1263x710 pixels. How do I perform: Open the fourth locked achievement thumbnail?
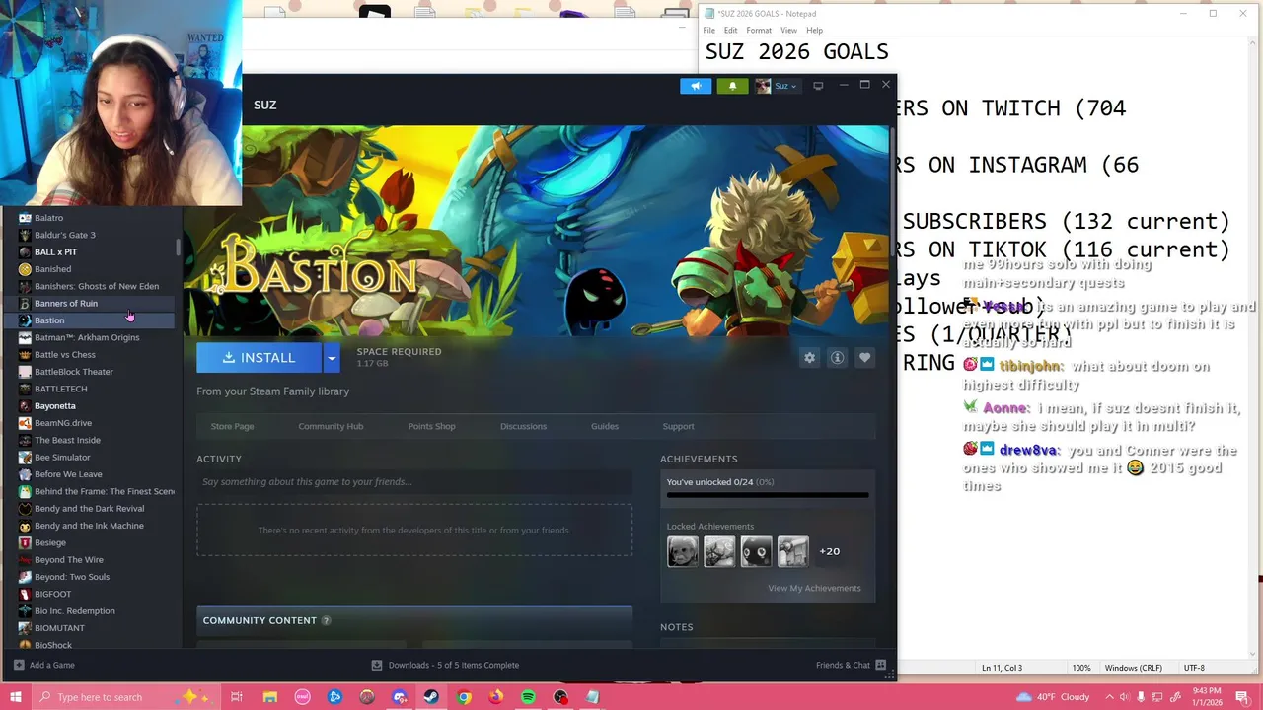pos(793,551)
